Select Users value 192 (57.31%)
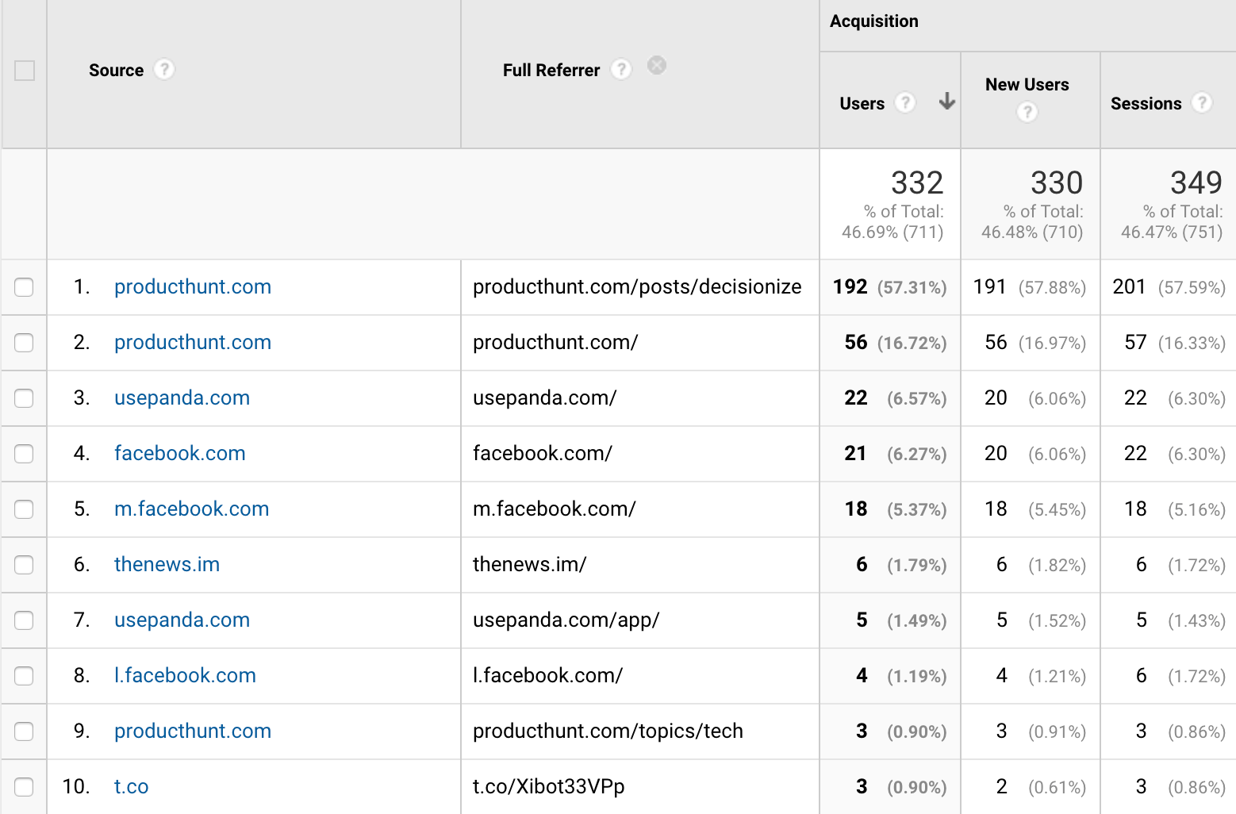Screen dimensions: 1236x814 [890, 287]
